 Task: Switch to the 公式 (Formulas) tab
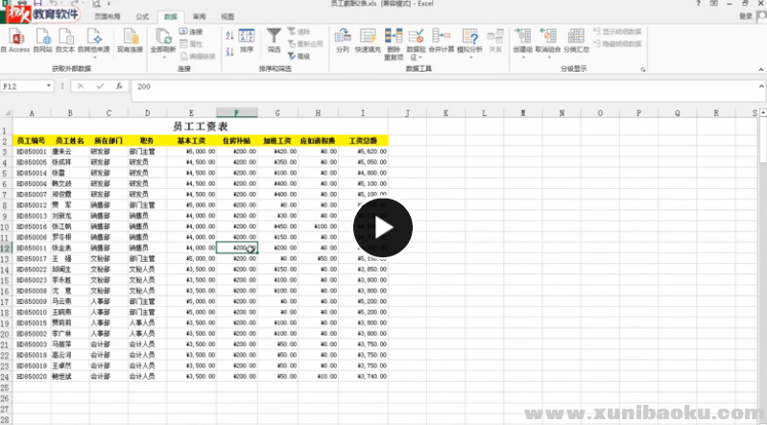coord(142,17)
